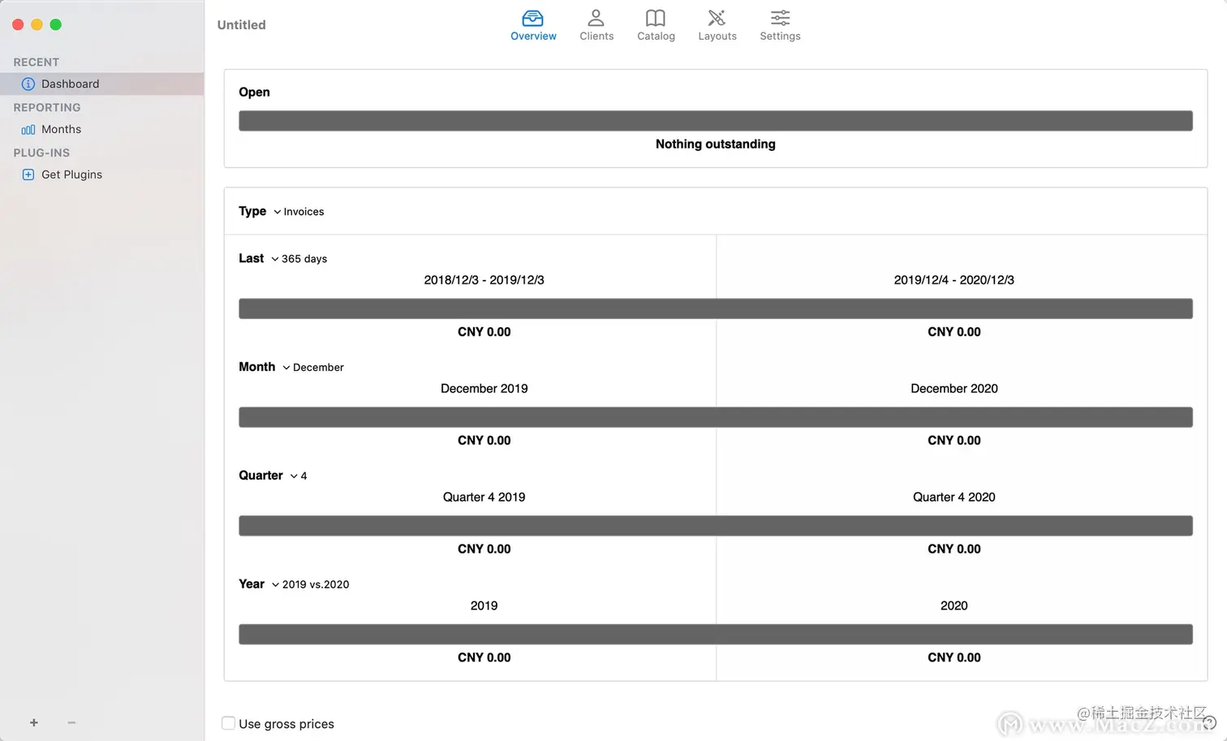Click the red close window button
Viewport: 1227px width, 741px height.
(18, 24)
